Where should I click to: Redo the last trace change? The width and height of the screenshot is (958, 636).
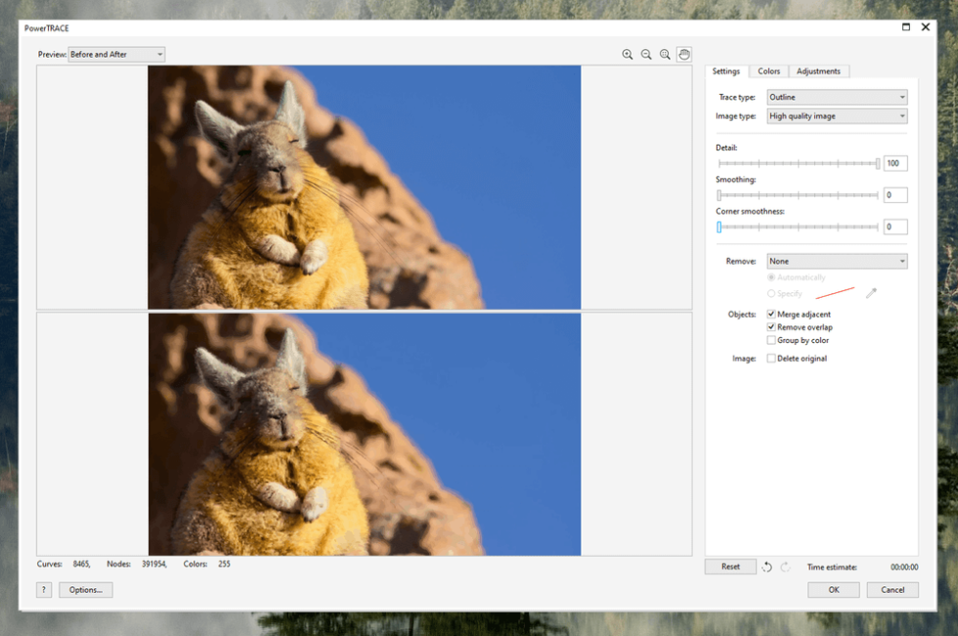pos(784,566)
